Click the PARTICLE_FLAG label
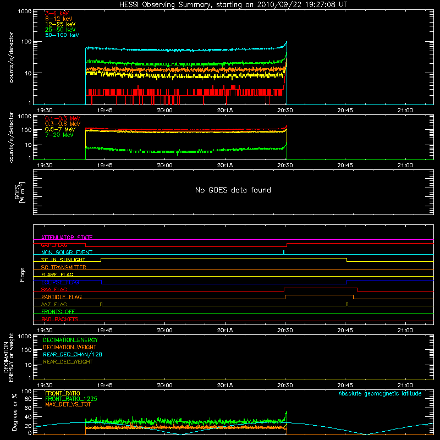440x440 pixels. pos(62,296)
